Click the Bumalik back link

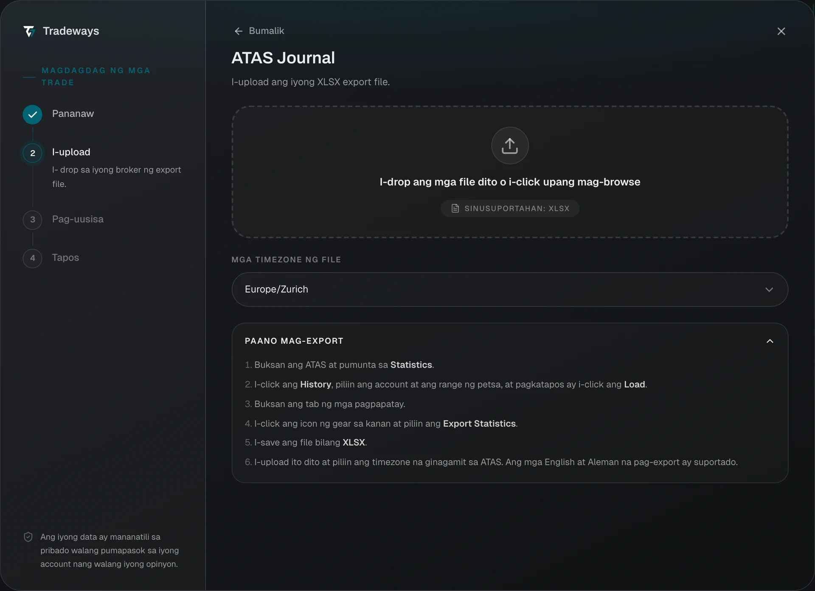coord(259,31)
